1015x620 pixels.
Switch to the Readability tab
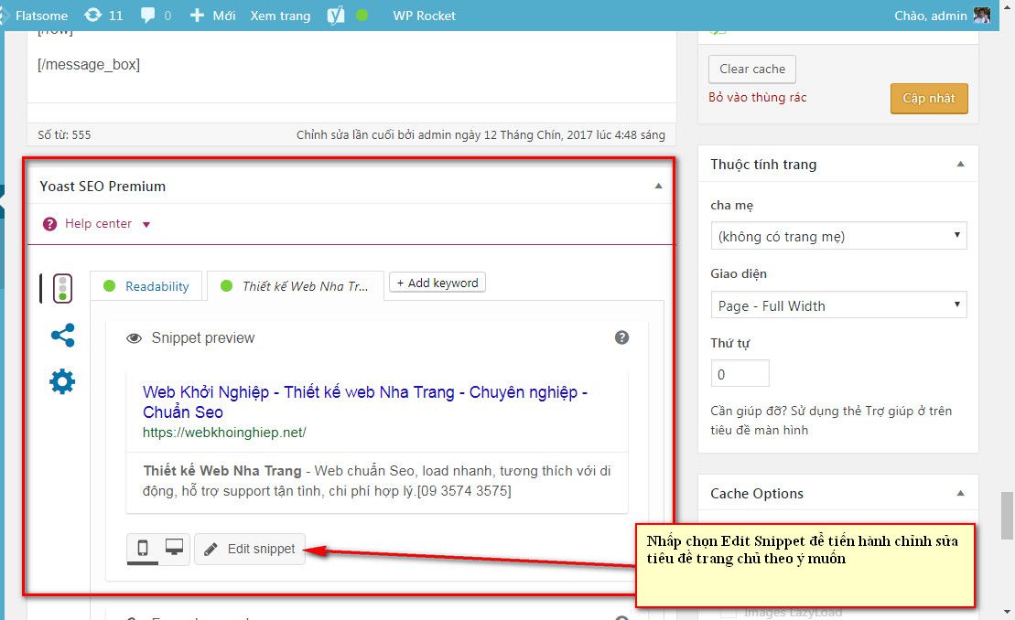[146, 286]
